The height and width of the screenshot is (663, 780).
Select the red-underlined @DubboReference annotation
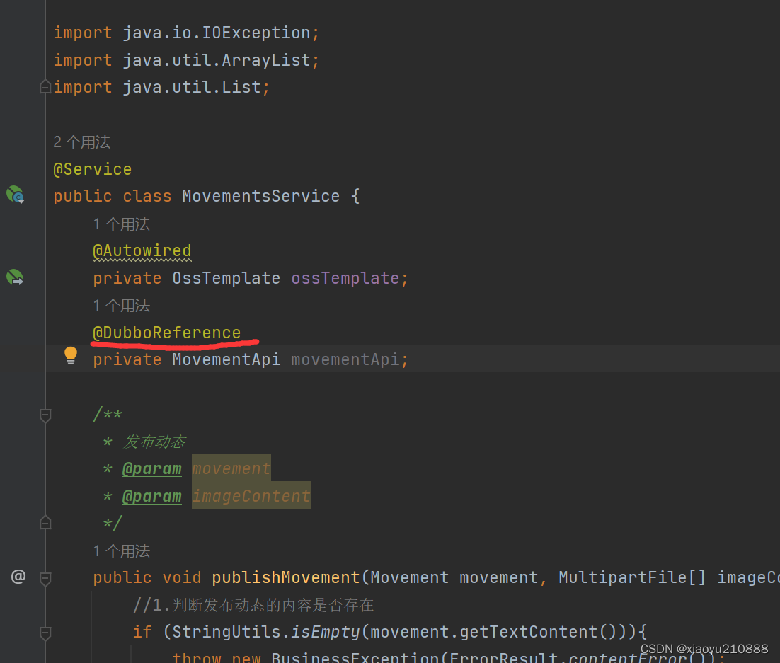tap(167, 332)
